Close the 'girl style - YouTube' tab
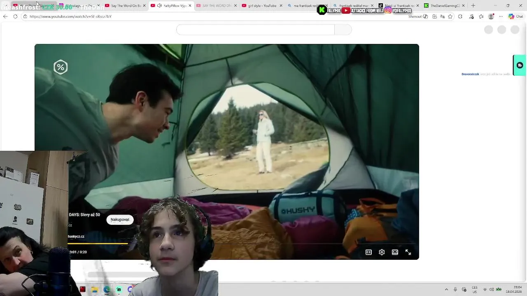This screenshot has width=527, height=296. coord(281,6)
